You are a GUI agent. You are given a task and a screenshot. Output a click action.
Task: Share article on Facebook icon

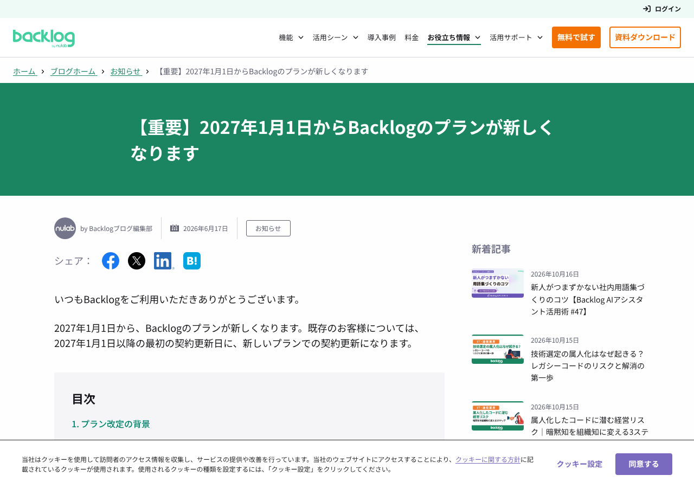(x=111, y=261)
